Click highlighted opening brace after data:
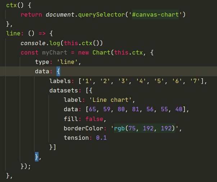Screen dimensions: 217x182 point(58,71)
